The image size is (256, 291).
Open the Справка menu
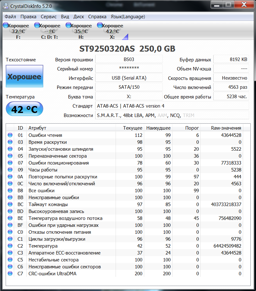point(97,17)
